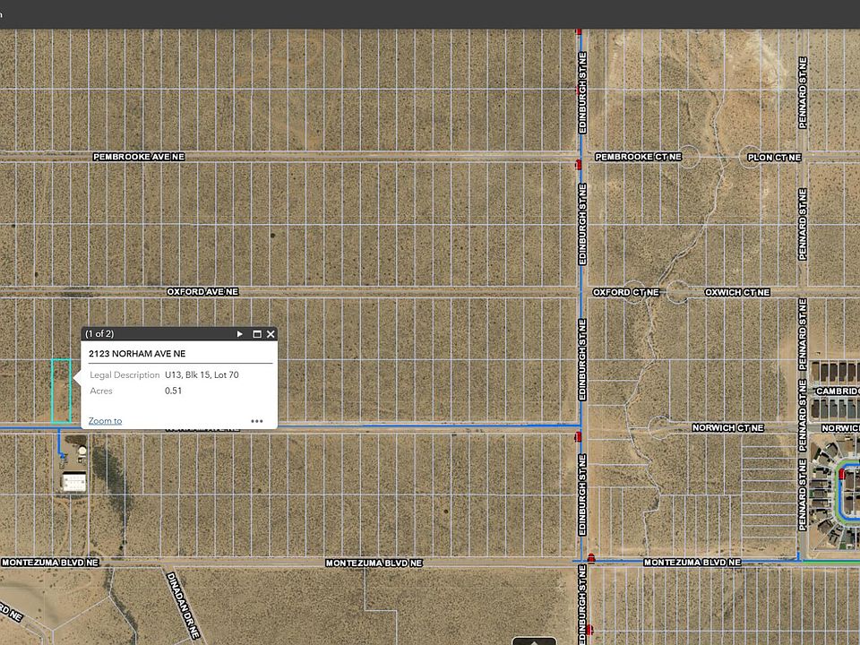Show next feature in popup
The width and height of the screenshot is (860, 645).
click(x=240, y=334)
